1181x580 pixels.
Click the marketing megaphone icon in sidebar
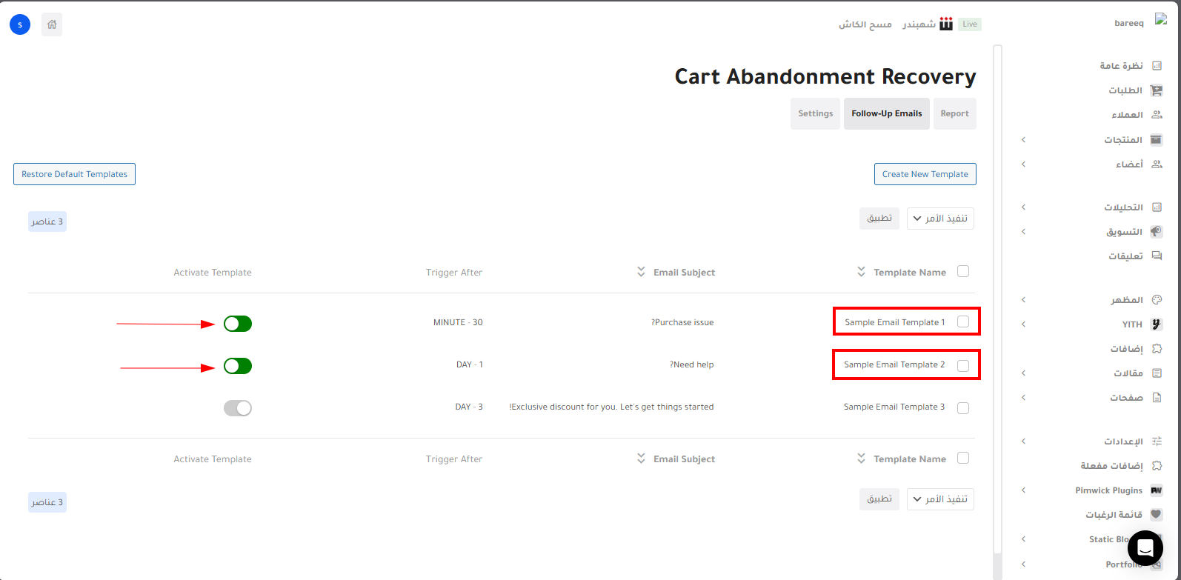(x=1156, y=232)
